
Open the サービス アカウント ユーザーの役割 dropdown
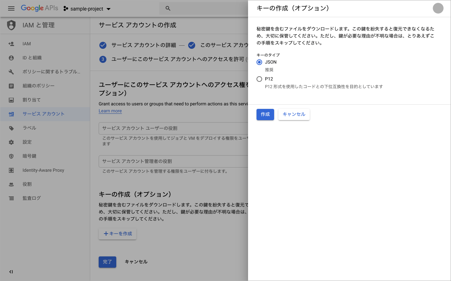tap(159, 128)
